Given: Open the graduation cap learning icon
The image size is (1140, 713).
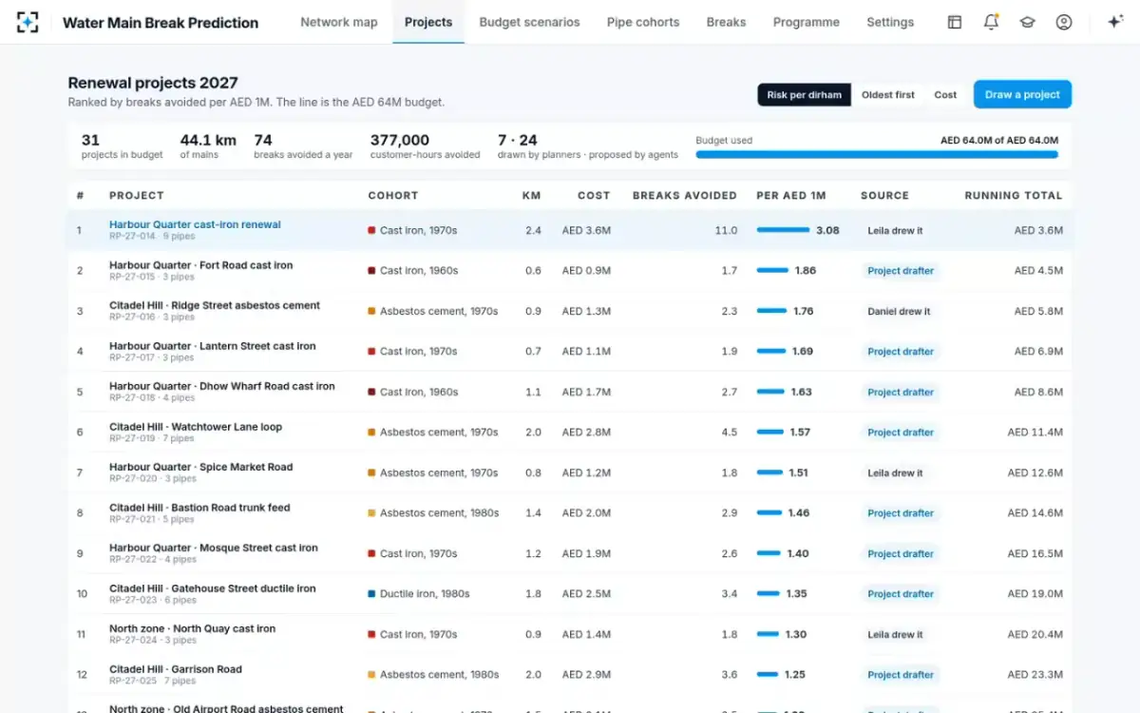Looking at the screenshot, I should click(1027, 22).
